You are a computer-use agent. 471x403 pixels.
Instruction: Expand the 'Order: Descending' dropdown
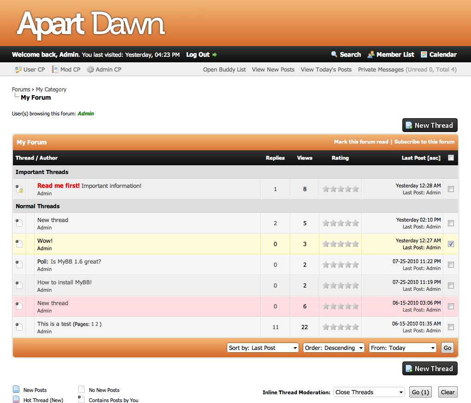334,348
